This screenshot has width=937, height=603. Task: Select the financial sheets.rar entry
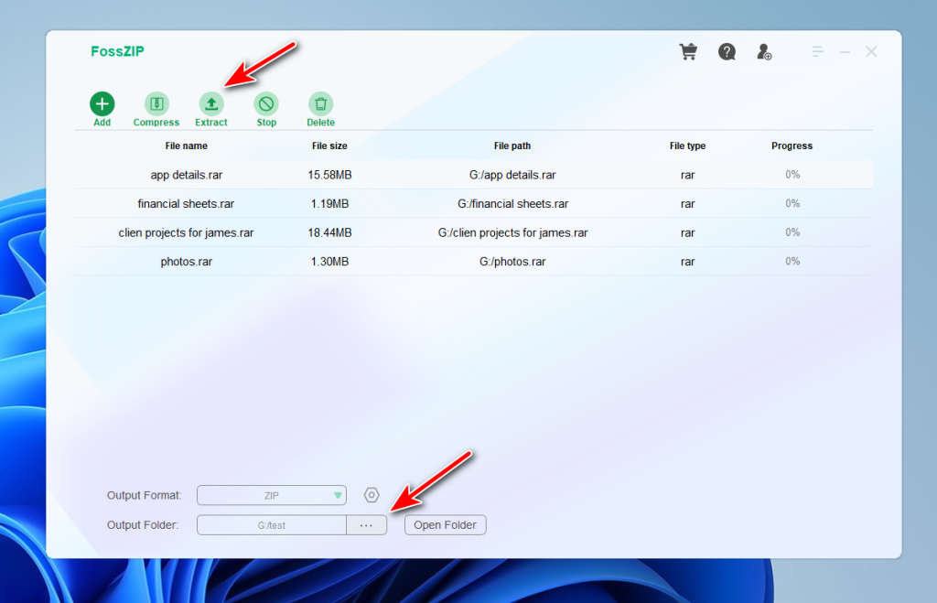tap(187, 203)
